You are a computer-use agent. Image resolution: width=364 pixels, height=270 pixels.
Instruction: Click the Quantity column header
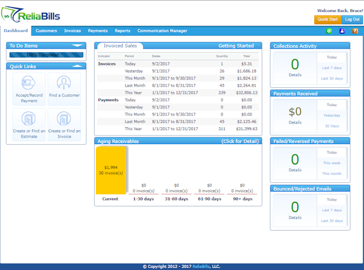(x=221, y=56)
